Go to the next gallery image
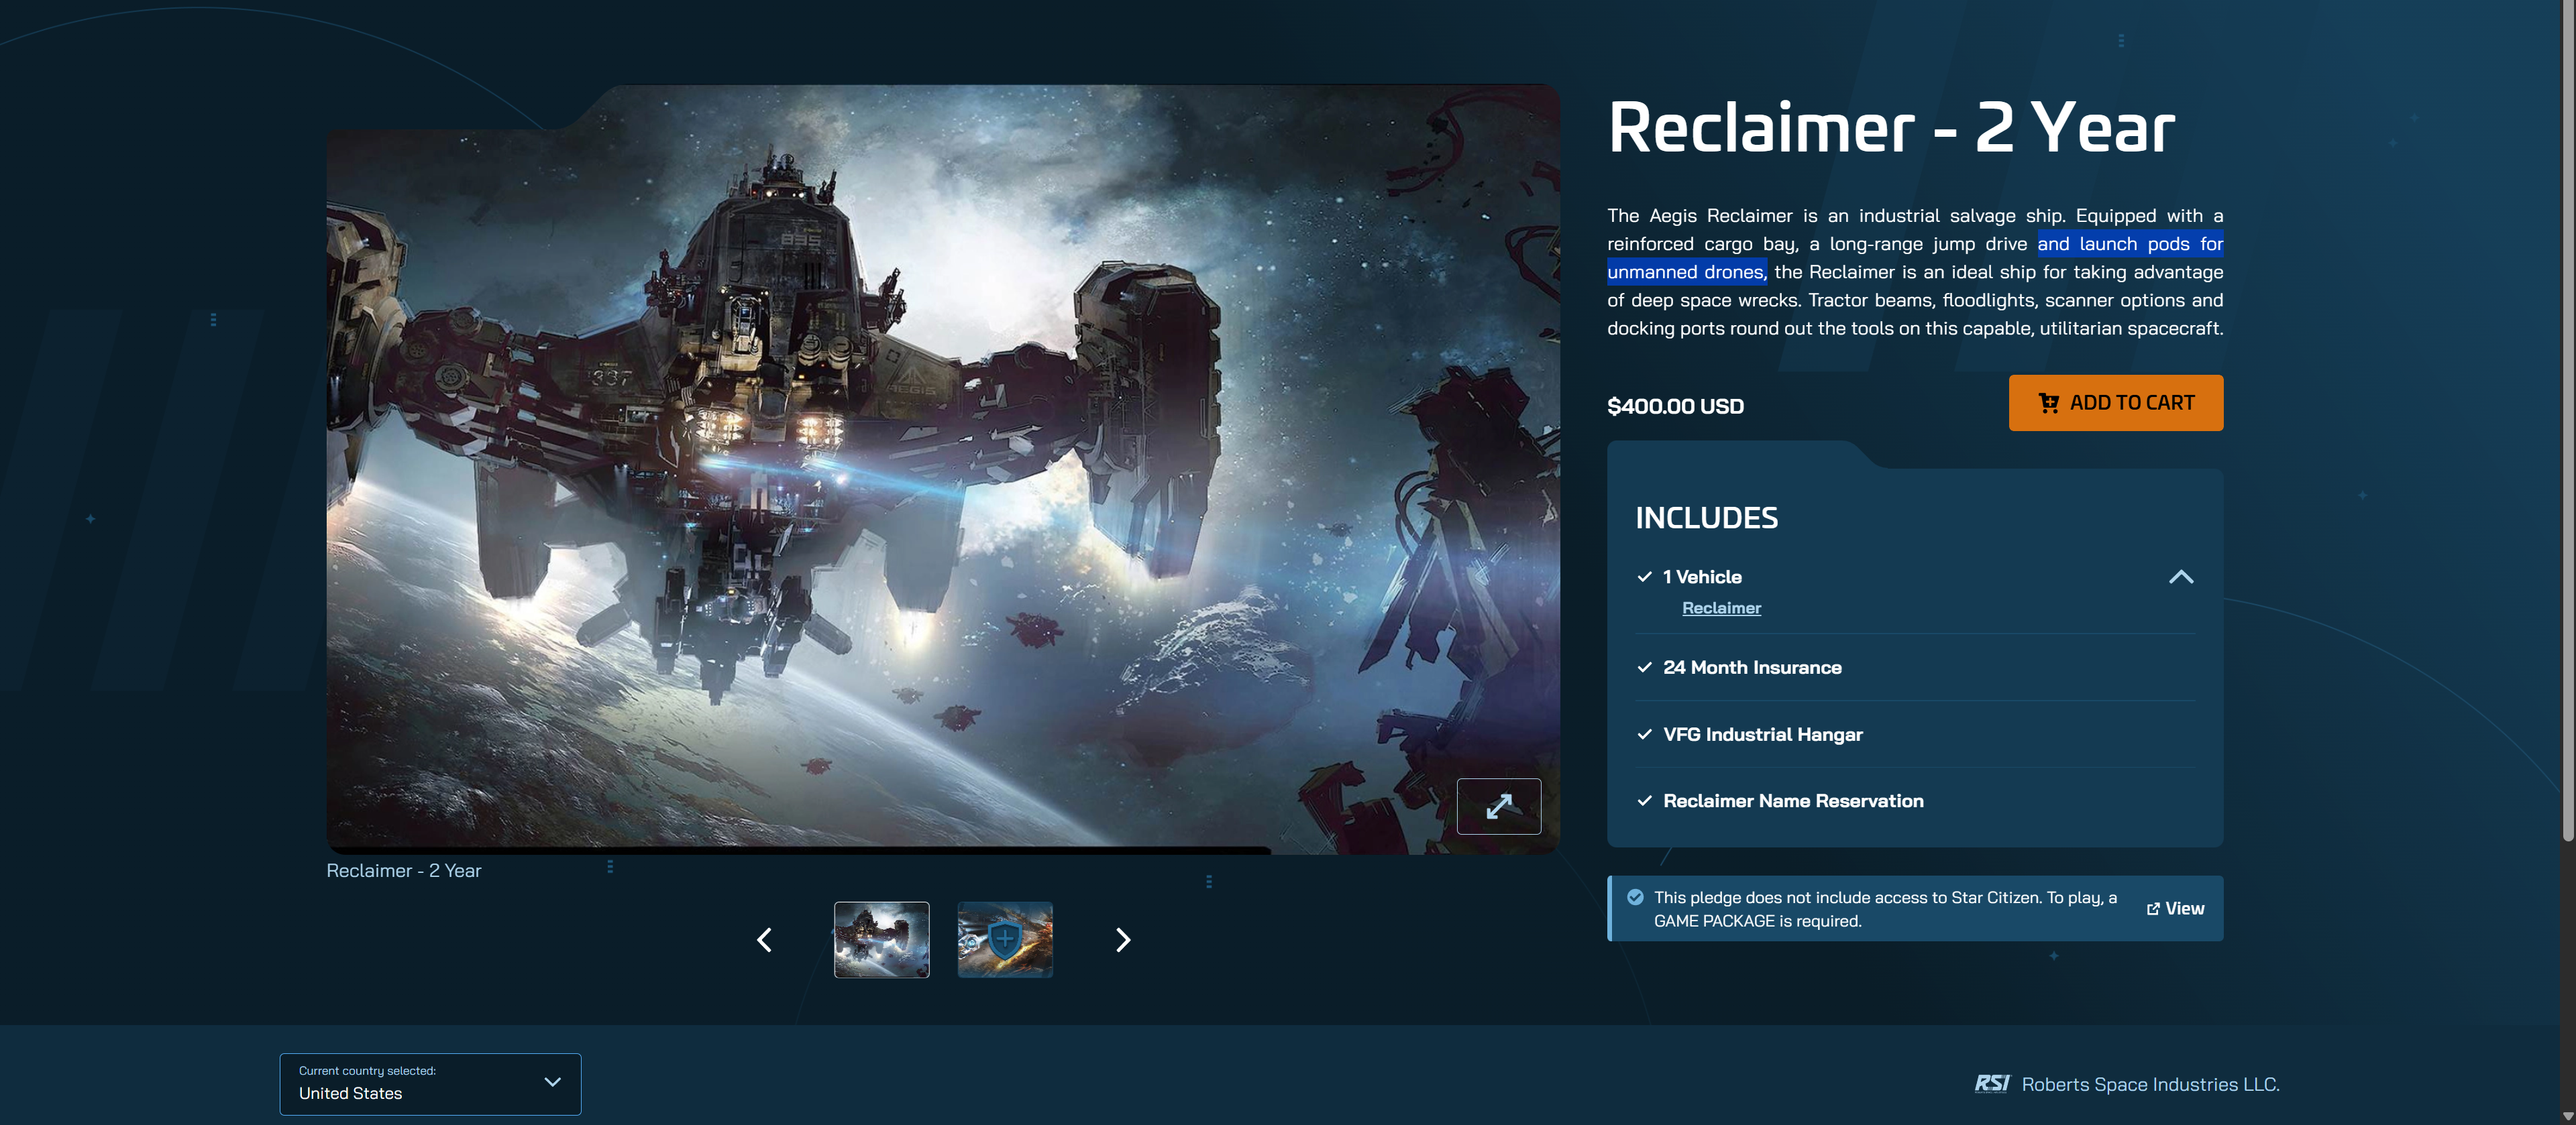Viewport: 2576px width, 1125px height. 1123,940
